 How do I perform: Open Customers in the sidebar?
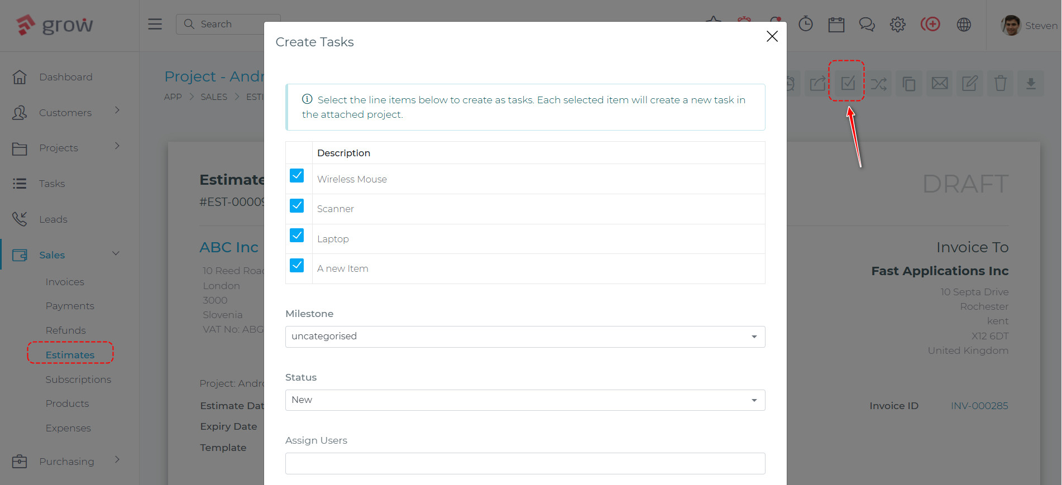(65, 113)
